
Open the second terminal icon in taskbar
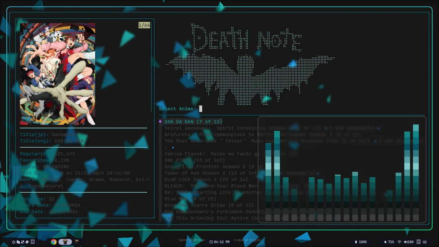[x=77, y=242]
